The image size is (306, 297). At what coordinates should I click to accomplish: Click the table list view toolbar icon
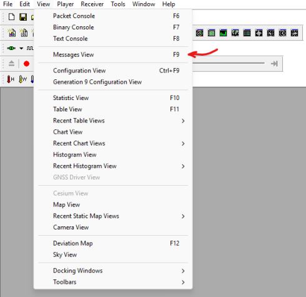pos(247,33)
